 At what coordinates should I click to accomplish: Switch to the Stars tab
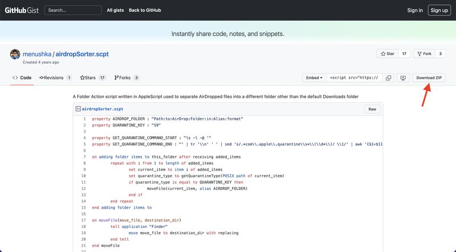(93, 78)
